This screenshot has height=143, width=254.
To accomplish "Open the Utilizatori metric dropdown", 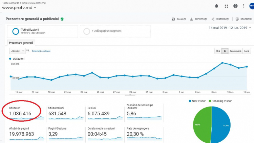I will [x=17, y=51].
